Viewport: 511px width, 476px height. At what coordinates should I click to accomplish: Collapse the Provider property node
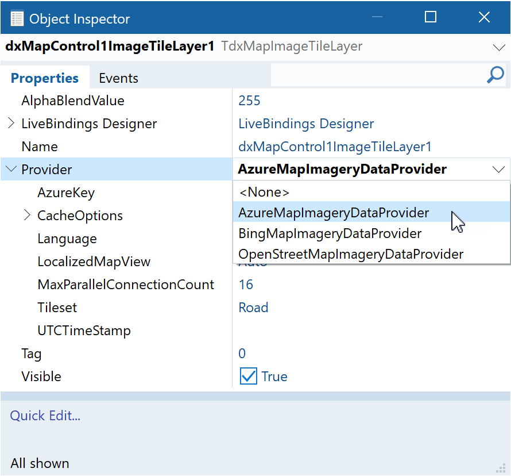click(11, 168)
